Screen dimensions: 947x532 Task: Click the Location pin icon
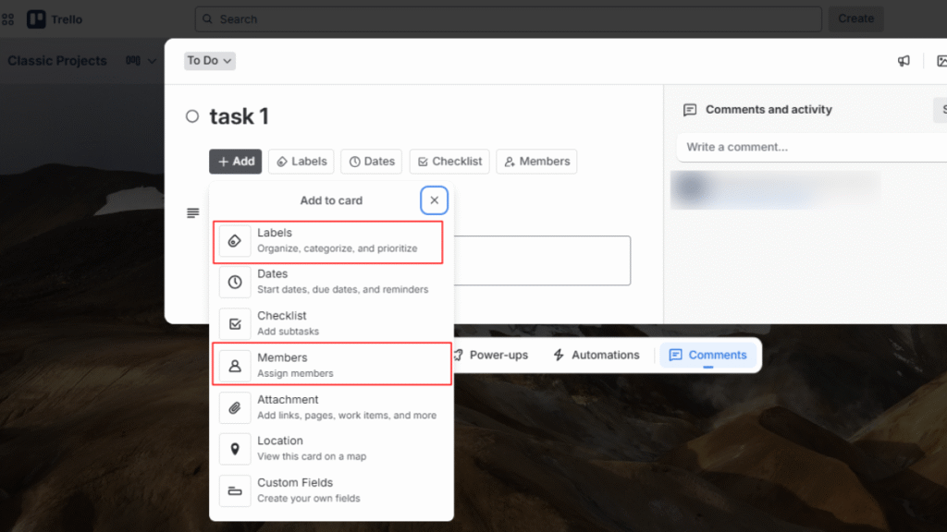click(234, 449)
